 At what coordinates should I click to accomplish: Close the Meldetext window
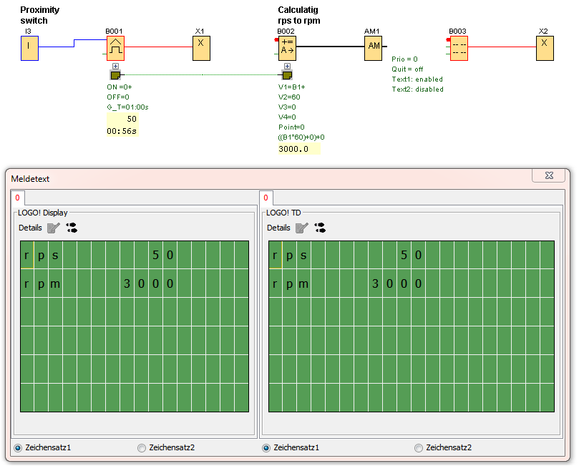pos(549,175)
